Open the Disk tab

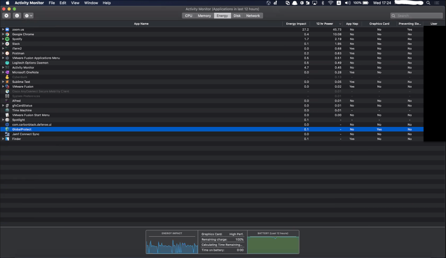point(237,15)
